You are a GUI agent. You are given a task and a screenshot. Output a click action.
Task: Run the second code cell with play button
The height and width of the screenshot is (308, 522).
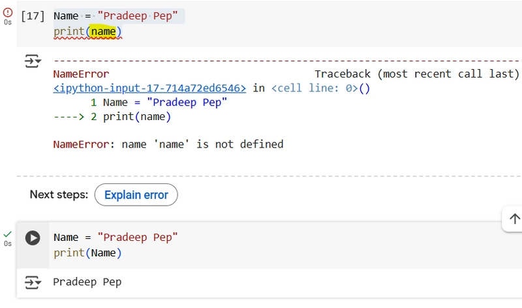click(33, 238)
